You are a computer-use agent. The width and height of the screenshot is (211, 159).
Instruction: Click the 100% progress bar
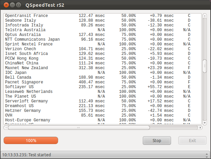(x=31, y=141)
